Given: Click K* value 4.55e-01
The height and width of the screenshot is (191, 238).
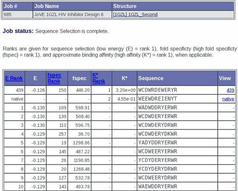Looking at the screenshot, I should pyautogui.click(x=126, y=99).
